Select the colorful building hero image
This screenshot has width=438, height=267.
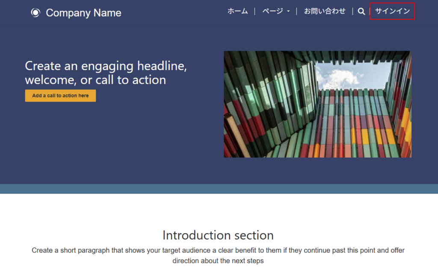[317, 104]
